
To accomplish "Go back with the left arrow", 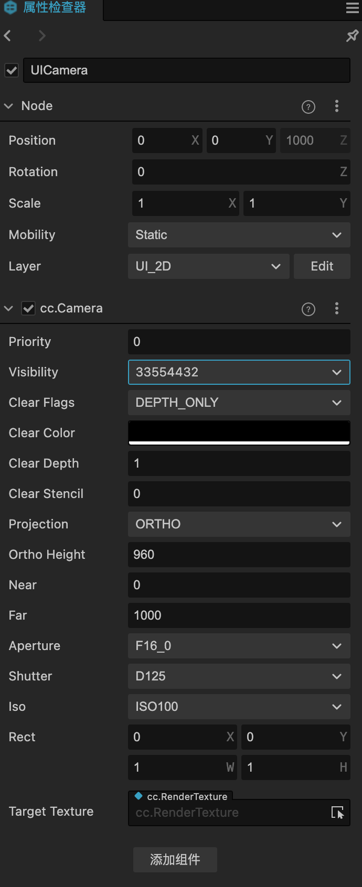I will (x=8, y=36).
